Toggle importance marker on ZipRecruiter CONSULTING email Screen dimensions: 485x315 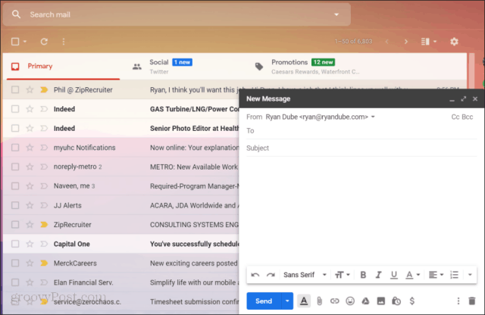44,225
